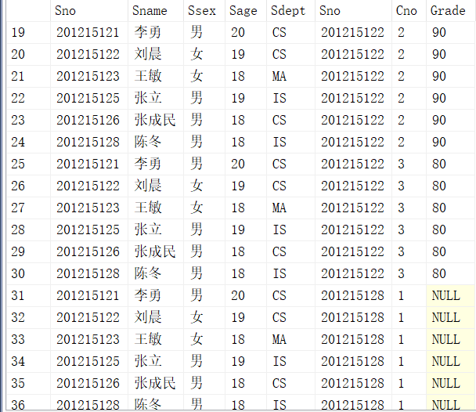Select row header 22
Viewport: 476px width, 412px height.
pyautogui.click(x=28, y=99)
